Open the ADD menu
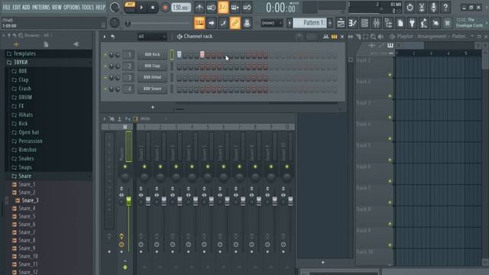Image resolution: width=489 pixels, height=275 pixels. 26,7
